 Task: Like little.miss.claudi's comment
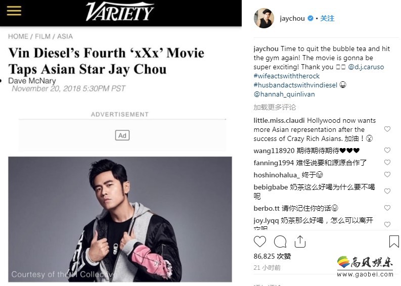click(x=387, y=129)
